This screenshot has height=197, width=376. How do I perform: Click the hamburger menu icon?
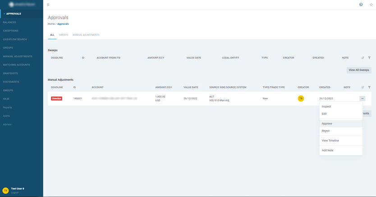click(x=48, y=5)
